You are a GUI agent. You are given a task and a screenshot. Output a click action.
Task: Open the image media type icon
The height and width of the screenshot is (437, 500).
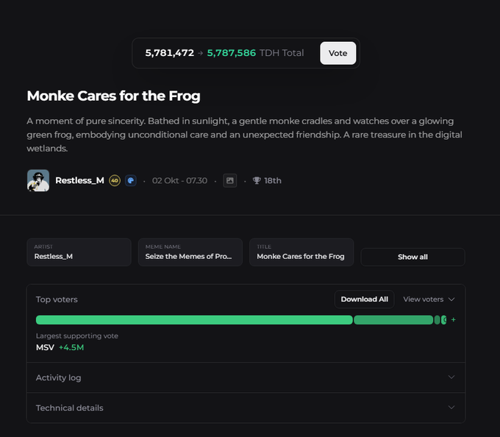(x=230, y=180)
